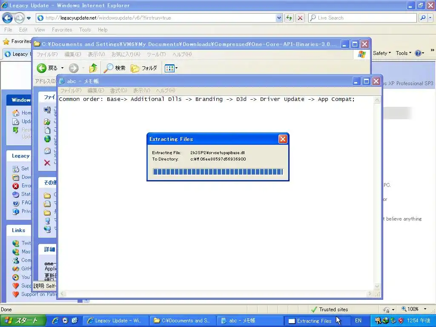The image size is (436, 327).
Task: Click the Live Search box
Action: 363,18
